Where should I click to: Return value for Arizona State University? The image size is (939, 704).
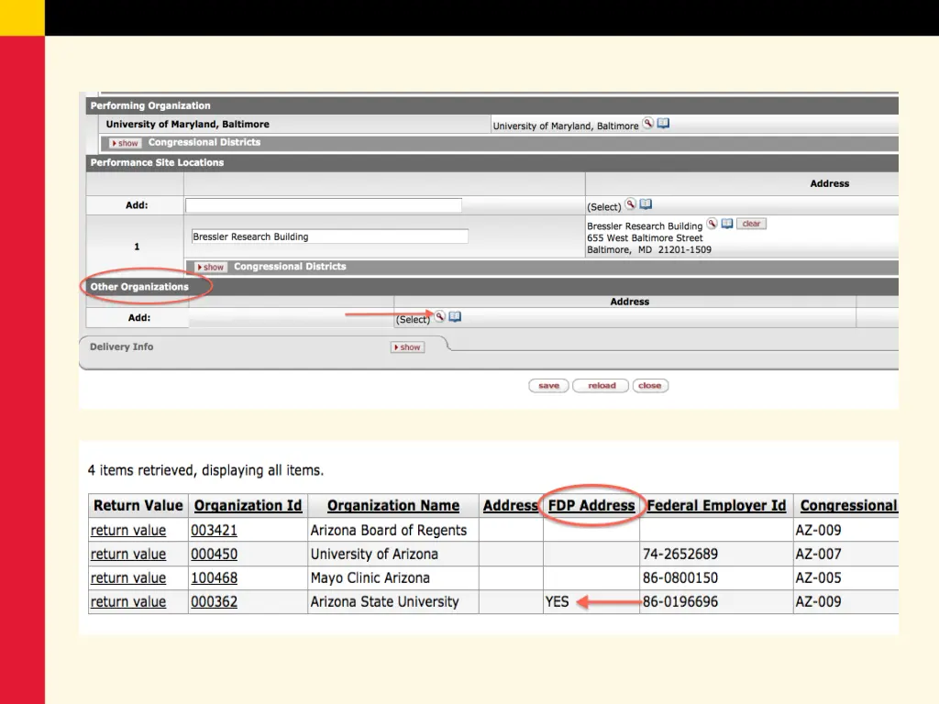click(x=128, y=602)
